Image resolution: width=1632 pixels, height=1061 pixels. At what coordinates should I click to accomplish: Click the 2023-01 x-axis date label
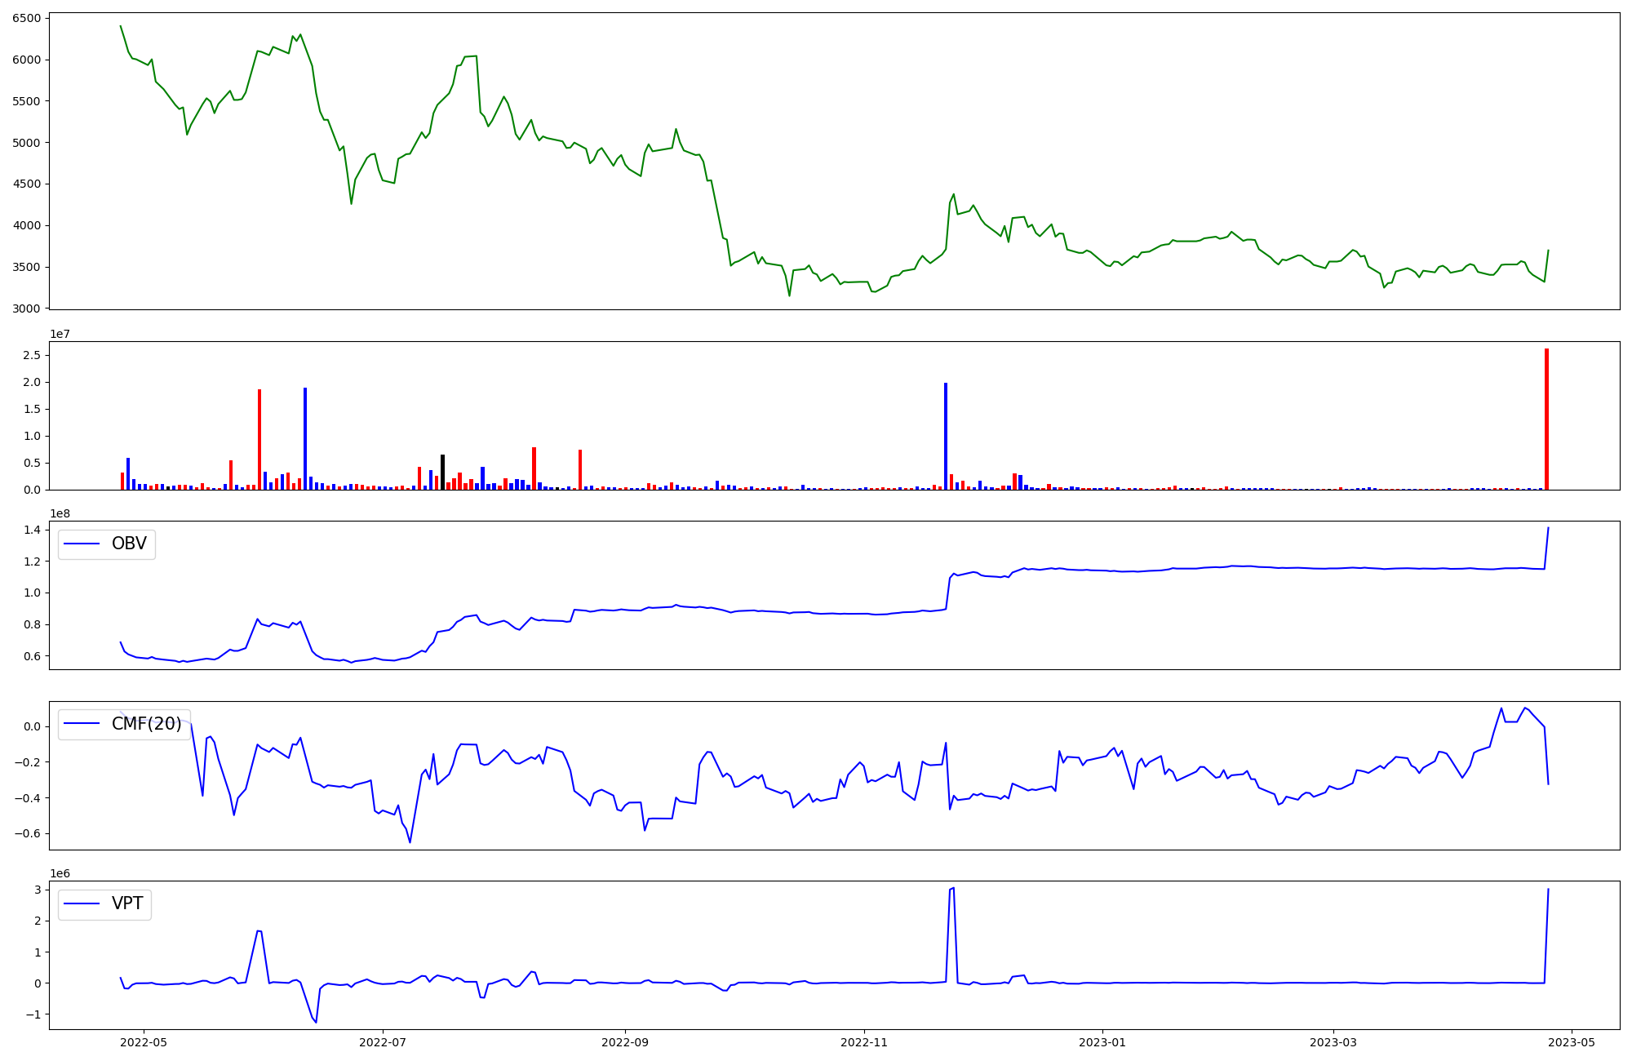1102,1042
